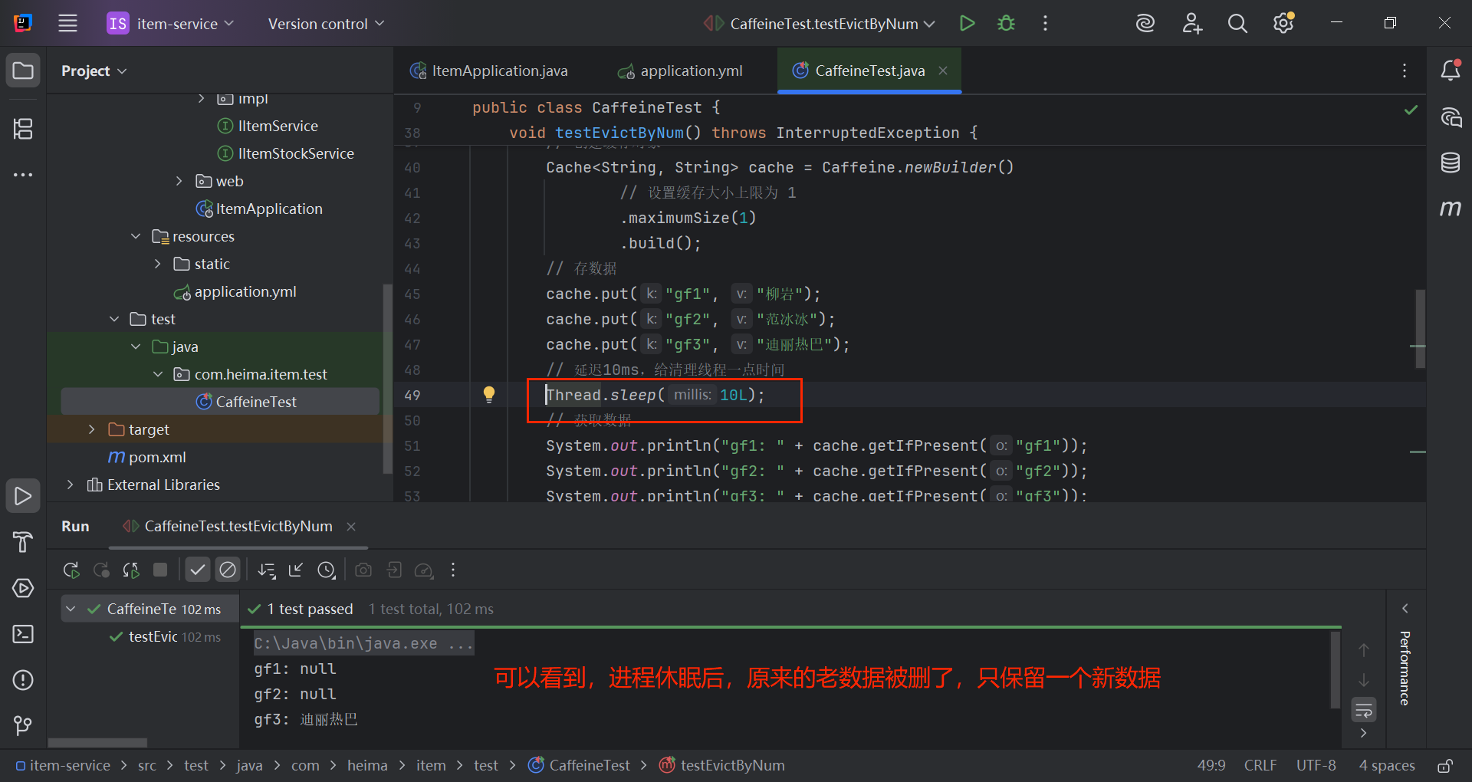Image resolution: width=1472 pixels, height=782 pixels.
Task: Open the AI assistant swirl icon in title bar
Action: (1145, 23)
